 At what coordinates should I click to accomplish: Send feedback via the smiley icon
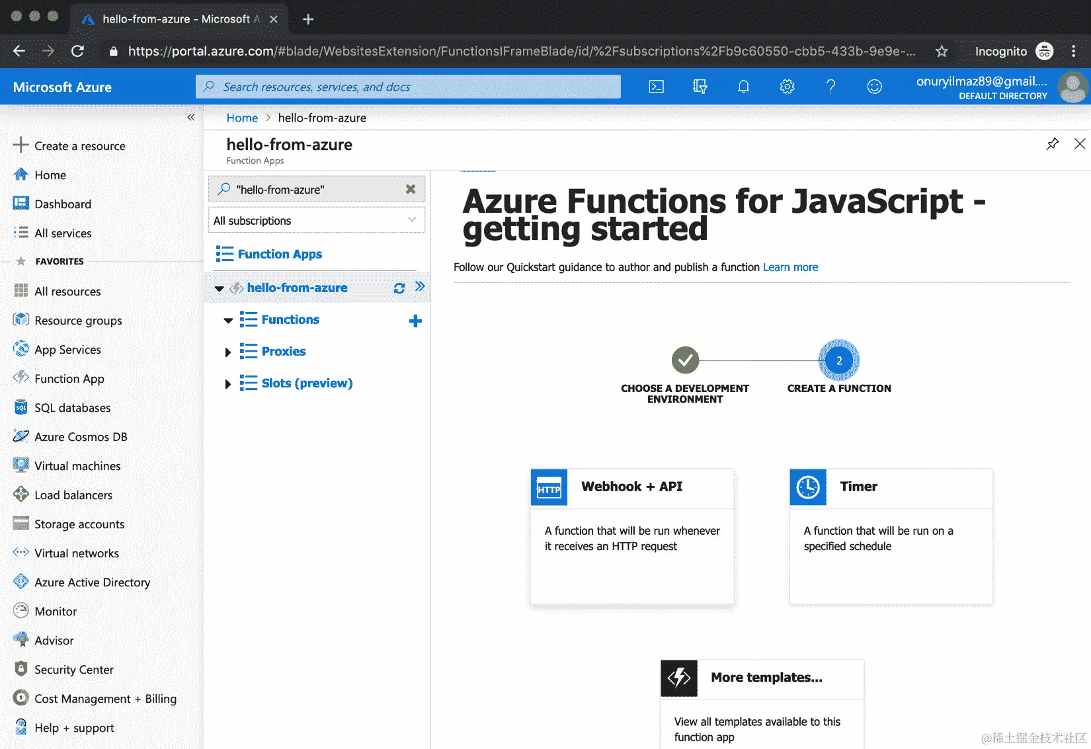pyautogui.click(x=874, y=87)
